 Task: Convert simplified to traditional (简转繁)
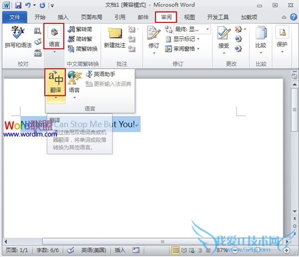point(80,39)
